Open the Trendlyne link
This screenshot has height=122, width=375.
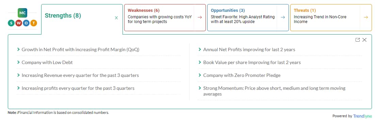tap(362, 116)
